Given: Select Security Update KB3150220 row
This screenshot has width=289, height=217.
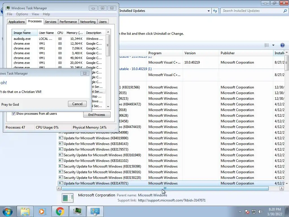Looking at the screenshot, I should pos(171,177).
